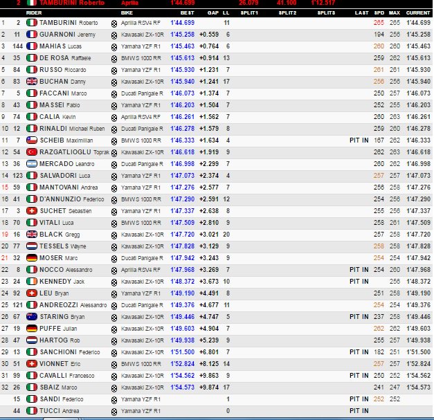Click the BIKE column header
434x420 pixels.
coord(127,12)
